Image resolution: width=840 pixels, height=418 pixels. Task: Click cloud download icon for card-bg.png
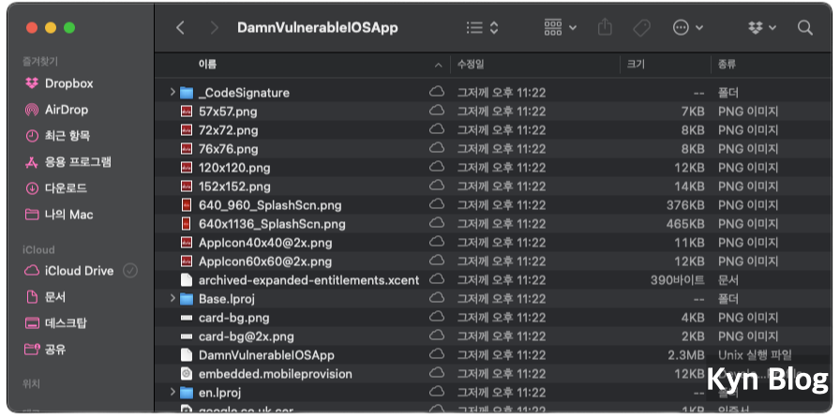437,317
